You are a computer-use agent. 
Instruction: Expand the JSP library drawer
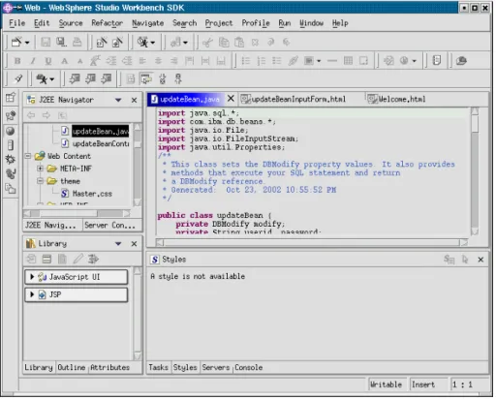[x=32, y=294]
